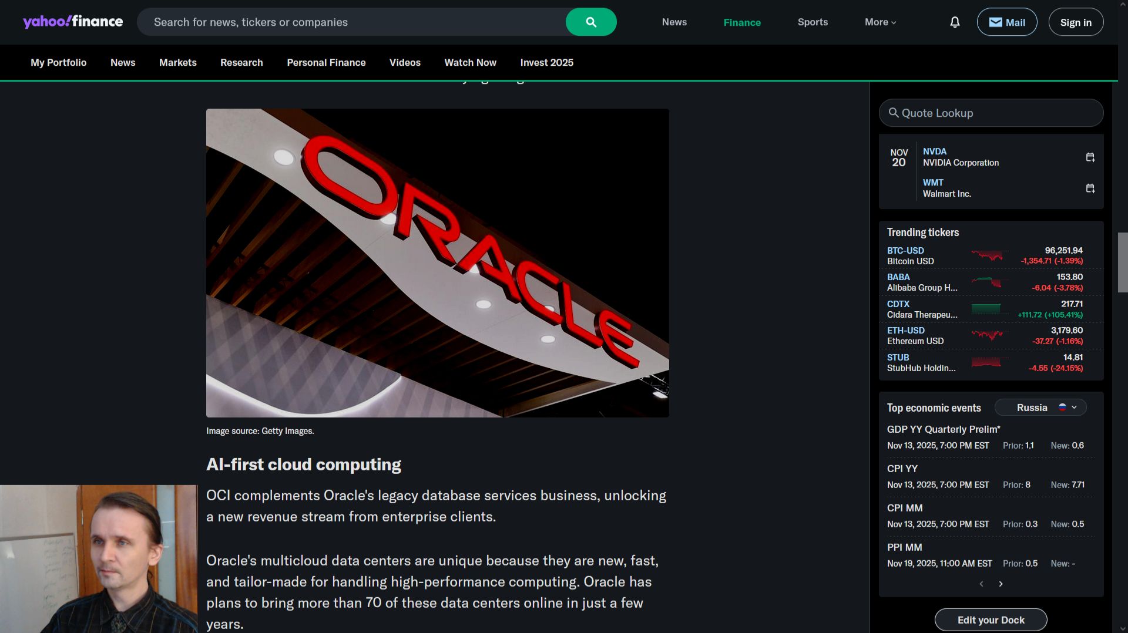Click Edit your Dock button
The image size is (1128, 633).
[x=991, y=620]
